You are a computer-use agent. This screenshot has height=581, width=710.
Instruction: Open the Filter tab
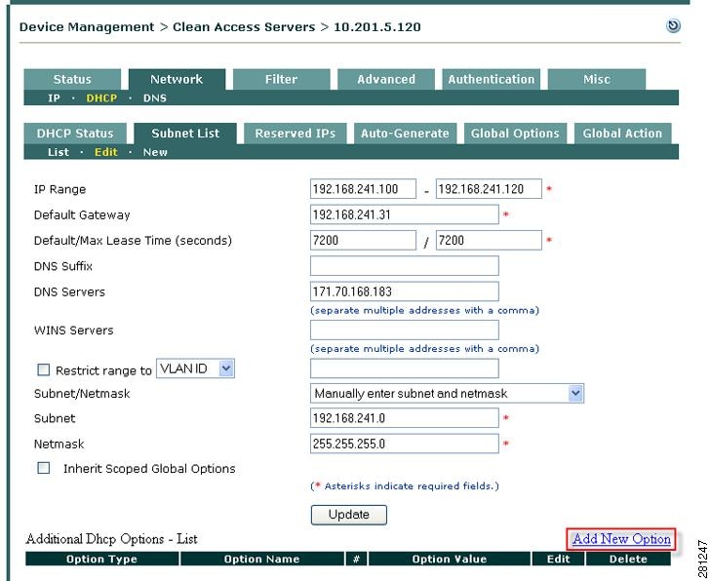(281, 79)
